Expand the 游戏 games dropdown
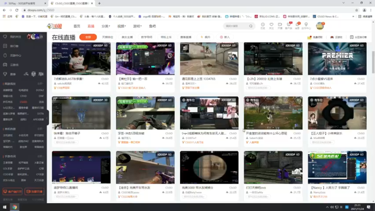 [137, 26]
